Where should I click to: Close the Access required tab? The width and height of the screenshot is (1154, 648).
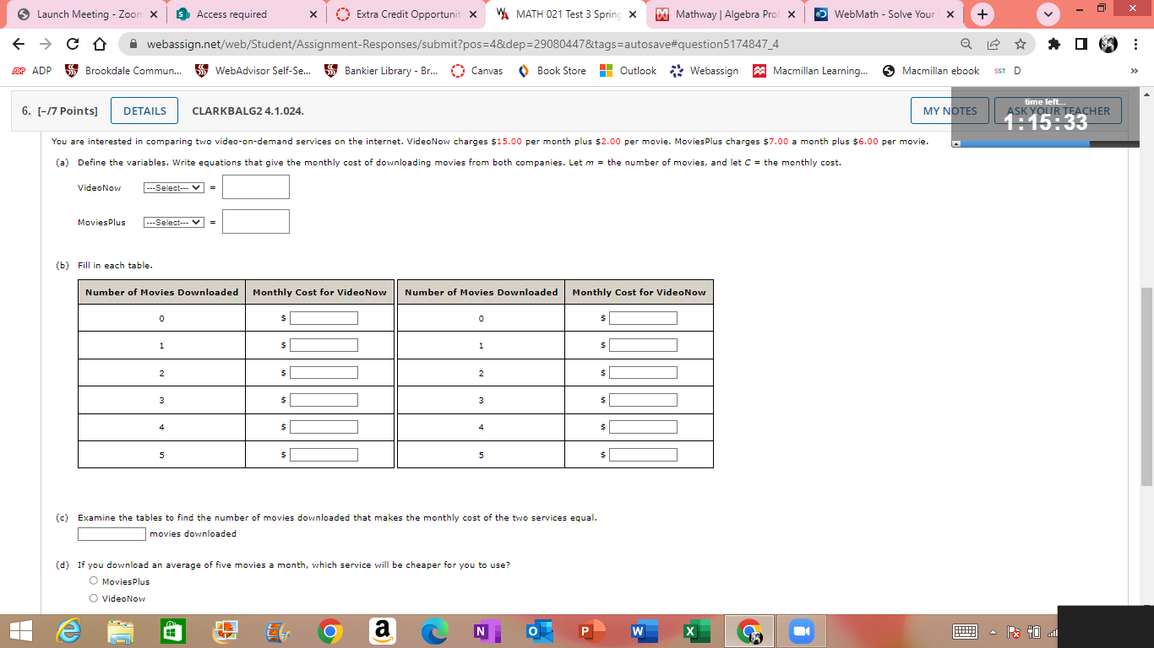pos(313,14)
